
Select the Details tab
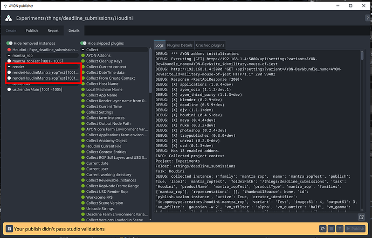[74, 31]
